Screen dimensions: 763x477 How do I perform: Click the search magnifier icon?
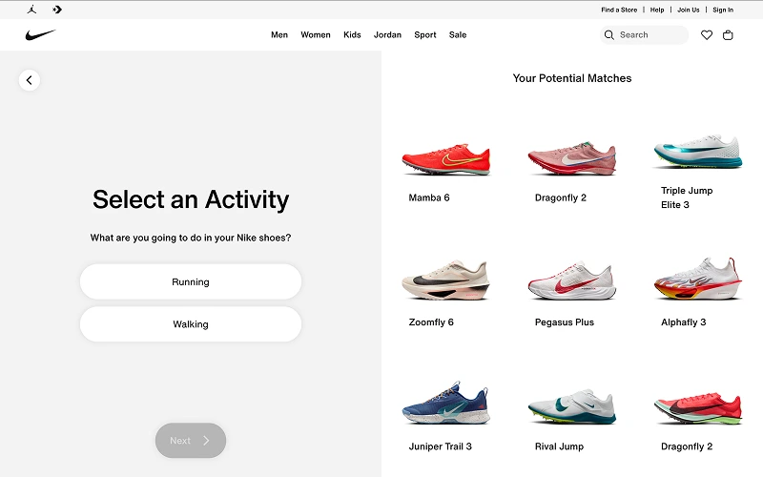pos(608,35)
